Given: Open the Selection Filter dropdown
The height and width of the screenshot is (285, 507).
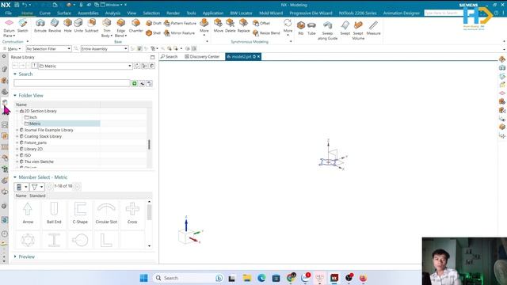Looking at the screenshot, I should pos(48,48).
